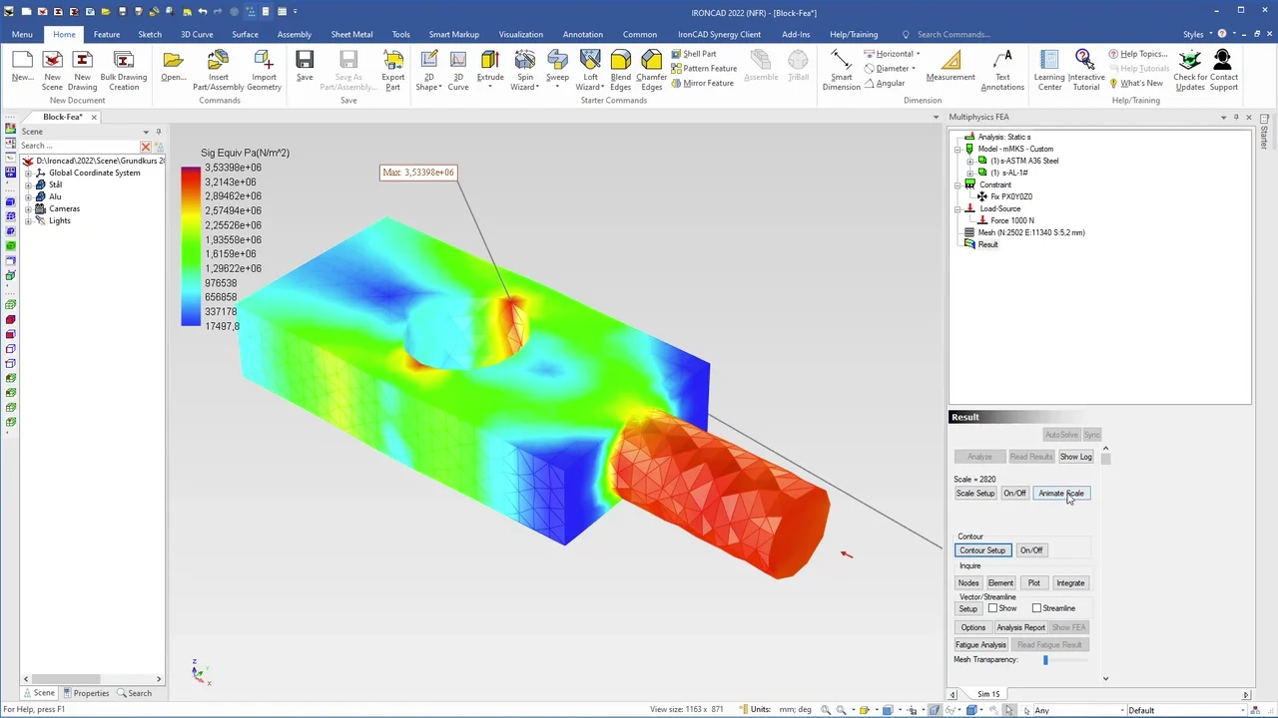Open the Sheet Metal ribbon tab
This screenshot has width=1278, height=718.
[351, 35]
